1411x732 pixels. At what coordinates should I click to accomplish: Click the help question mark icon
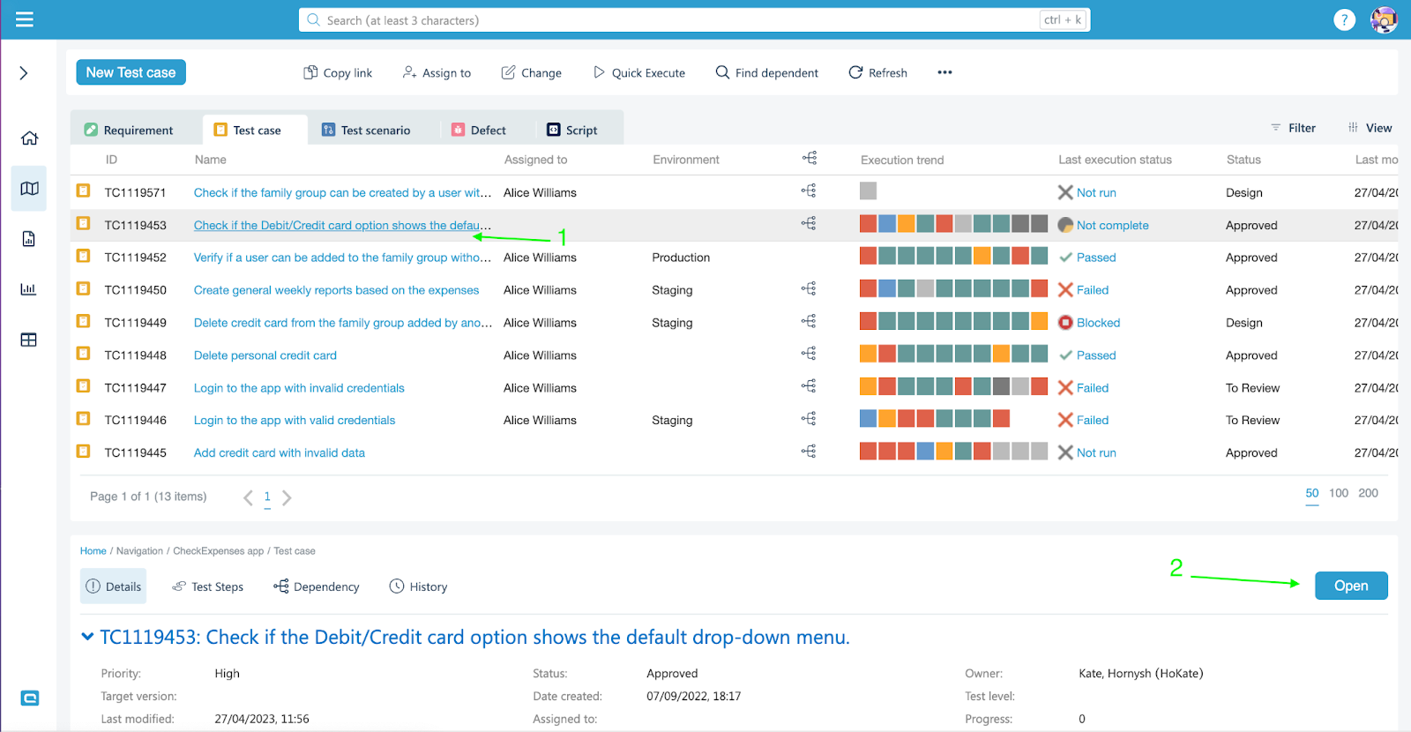click(1344, 19)
